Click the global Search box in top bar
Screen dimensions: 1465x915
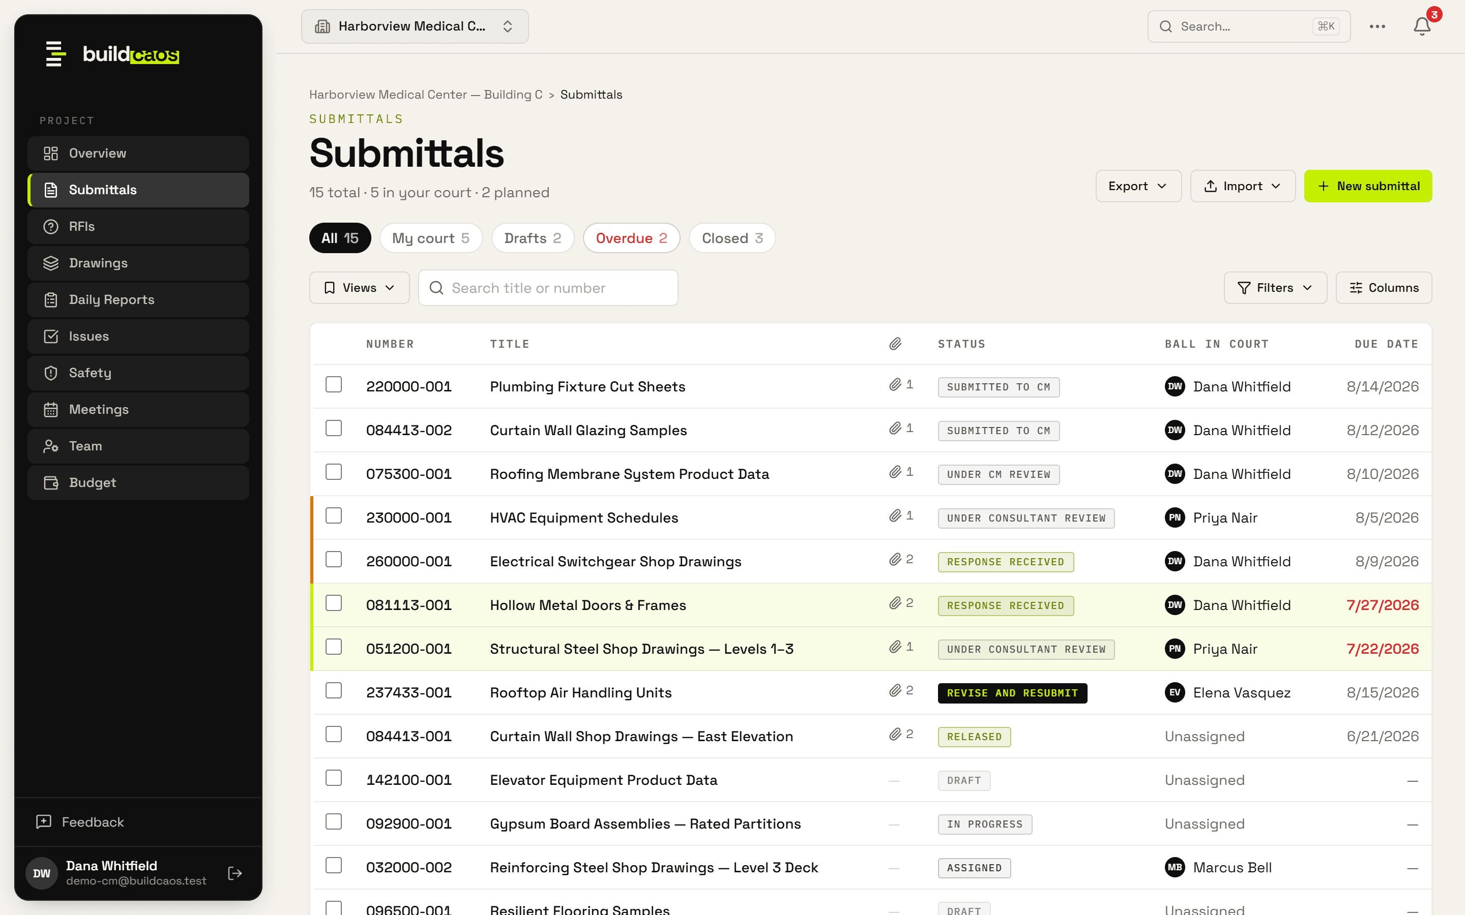pyautogui.click(x=1248, y=26)
